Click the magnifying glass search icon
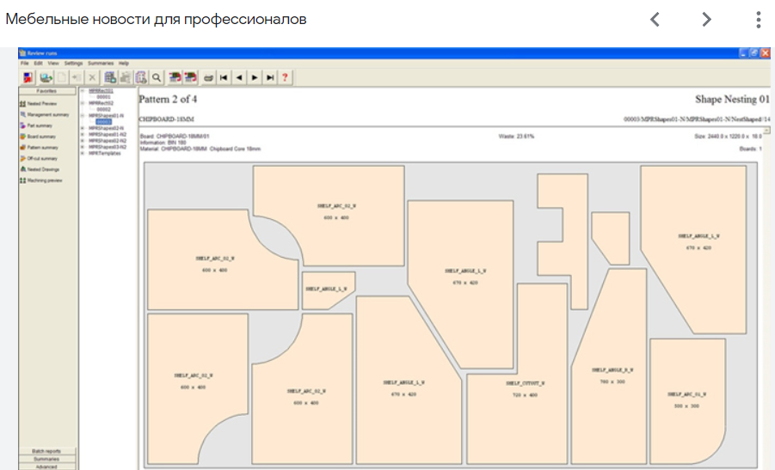 pyautogui.click(x=157, y=77)
